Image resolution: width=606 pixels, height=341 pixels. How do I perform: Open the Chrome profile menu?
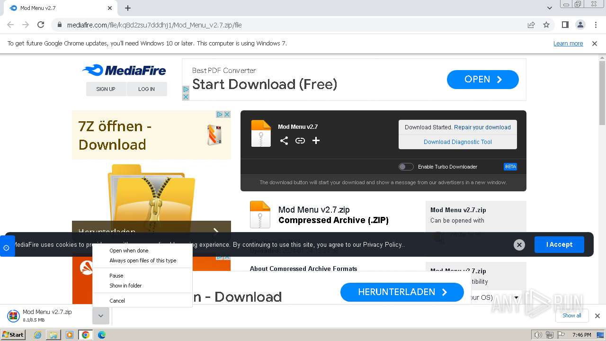pos(580,25)
